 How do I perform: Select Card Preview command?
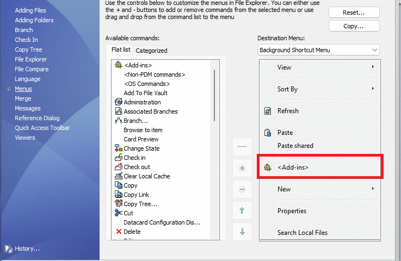(141, 139)
